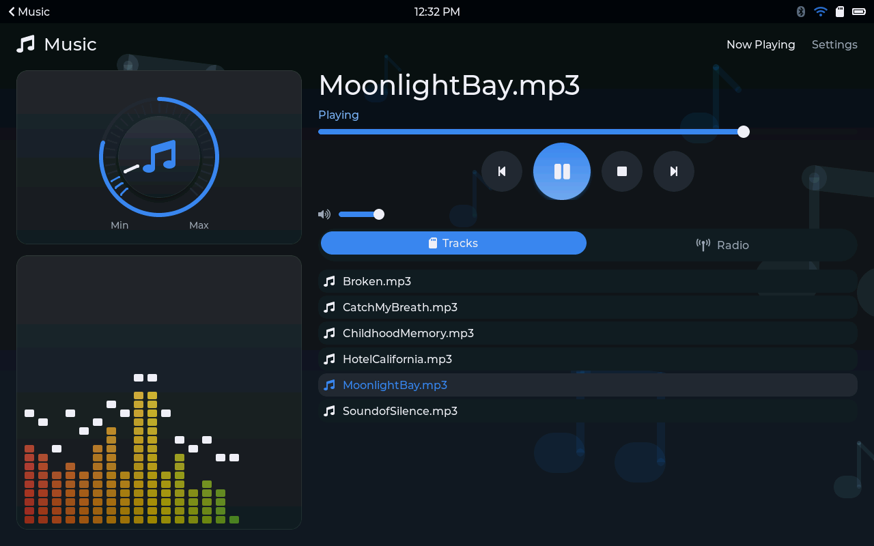Adjust the volume slider handle
Screen dimensions: 874x546
coord(379,214)
